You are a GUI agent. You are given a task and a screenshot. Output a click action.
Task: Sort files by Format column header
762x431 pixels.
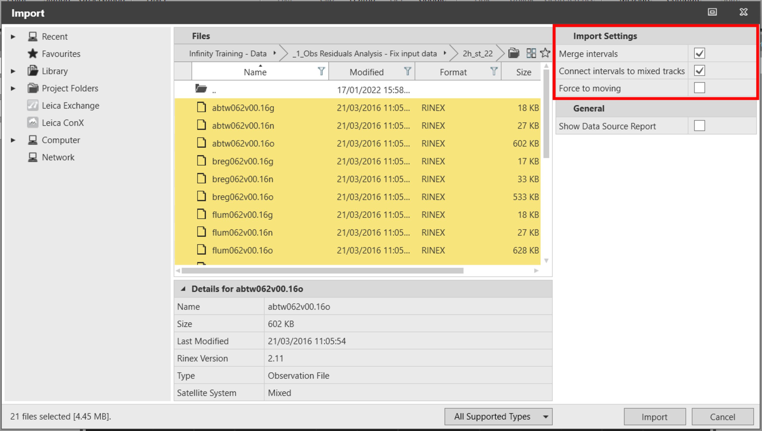(453, 72)
